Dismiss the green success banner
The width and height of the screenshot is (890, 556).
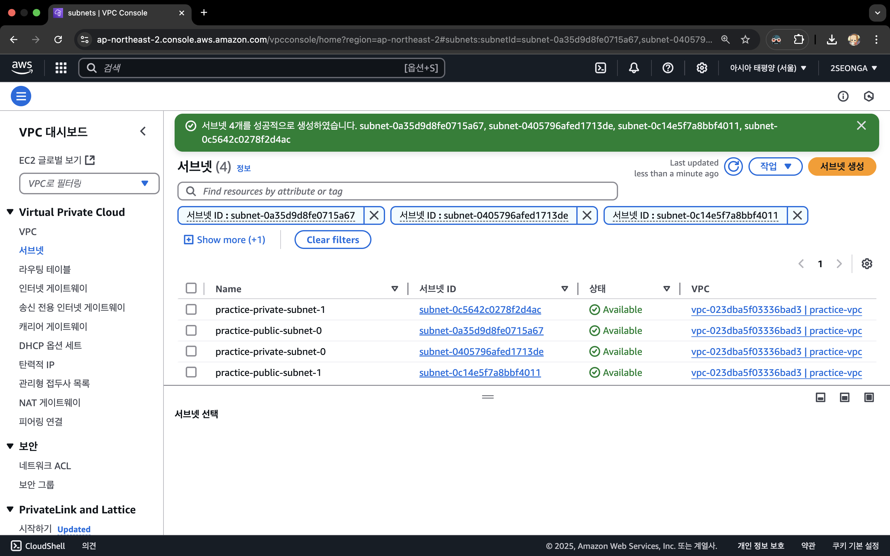(x=861, y=126)
